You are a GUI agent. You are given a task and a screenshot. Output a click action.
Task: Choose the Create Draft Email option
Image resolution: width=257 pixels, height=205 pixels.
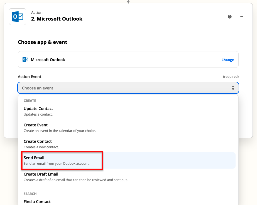point(128,177)
